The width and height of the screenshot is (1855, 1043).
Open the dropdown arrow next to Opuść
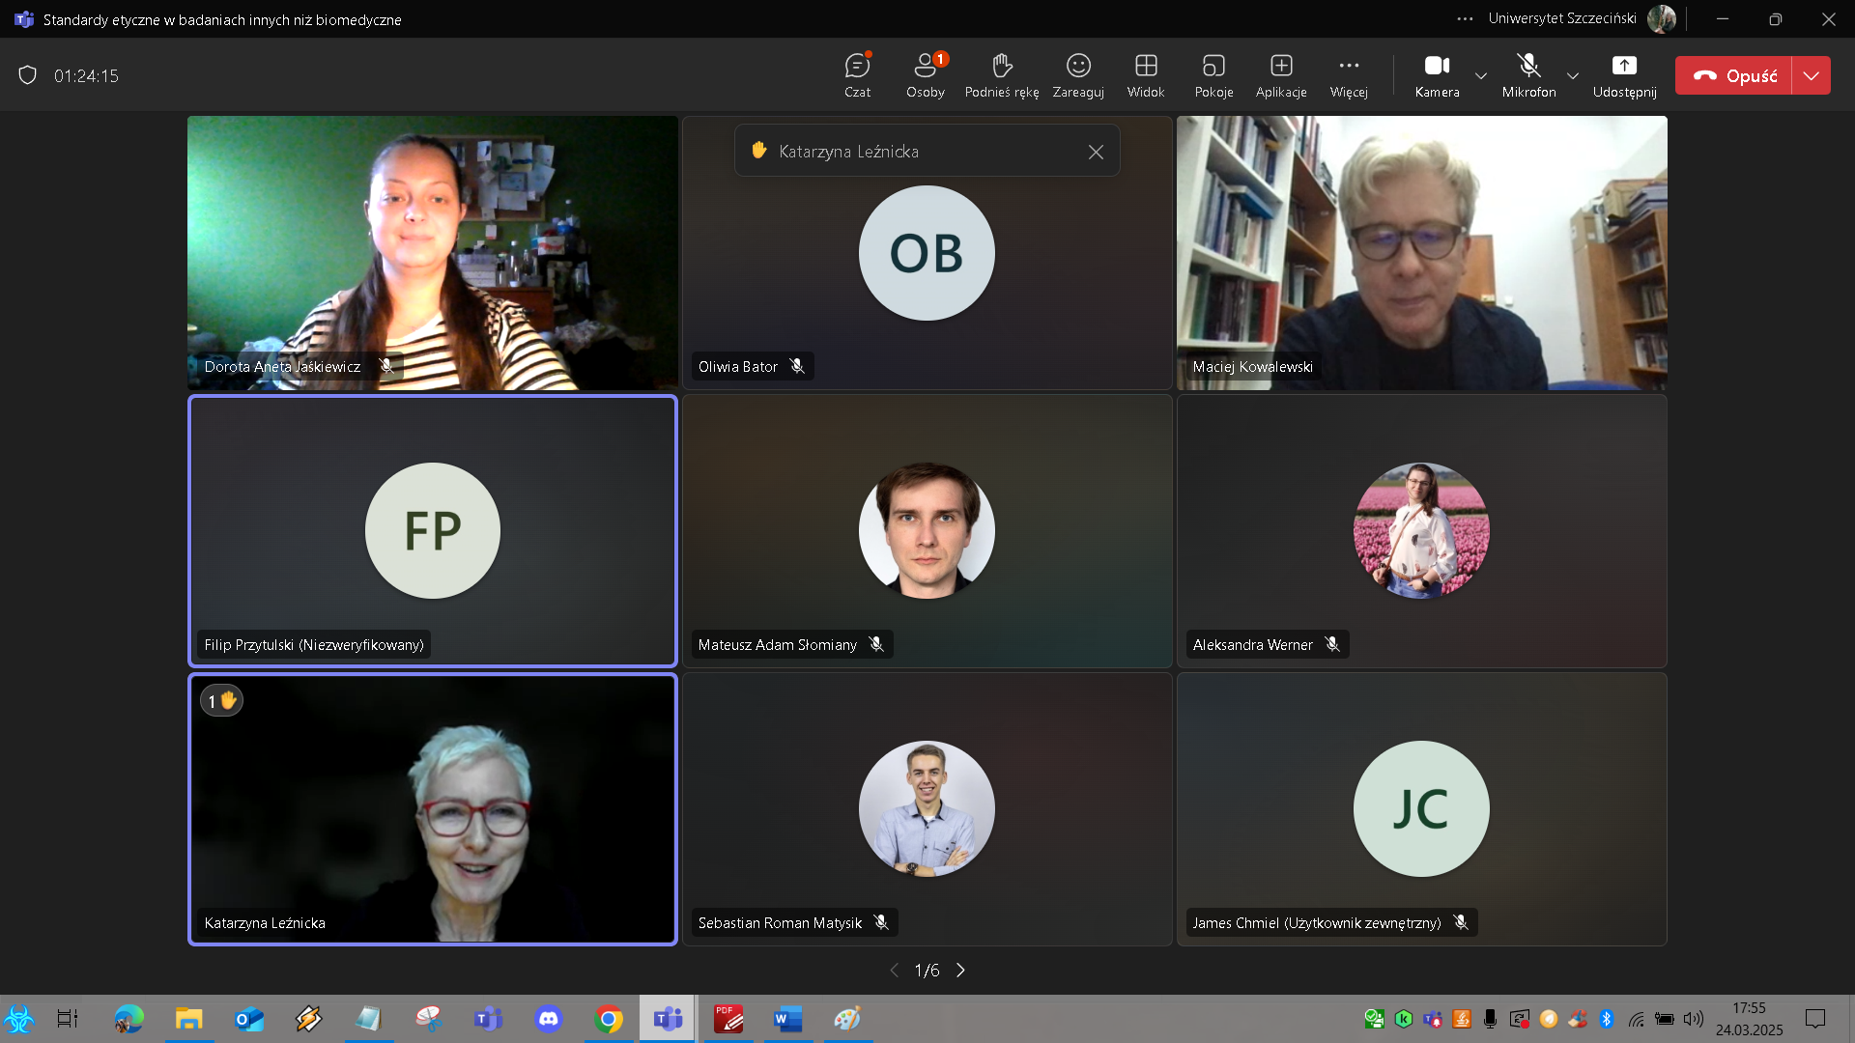(x=1812, y=75)
